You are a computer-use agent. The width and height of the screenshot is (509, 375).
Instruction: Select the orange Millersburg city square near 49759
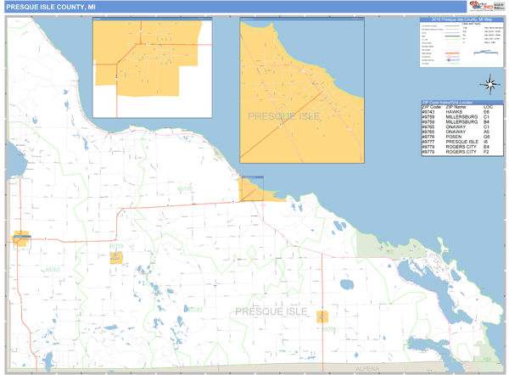[x=114, y=258]
